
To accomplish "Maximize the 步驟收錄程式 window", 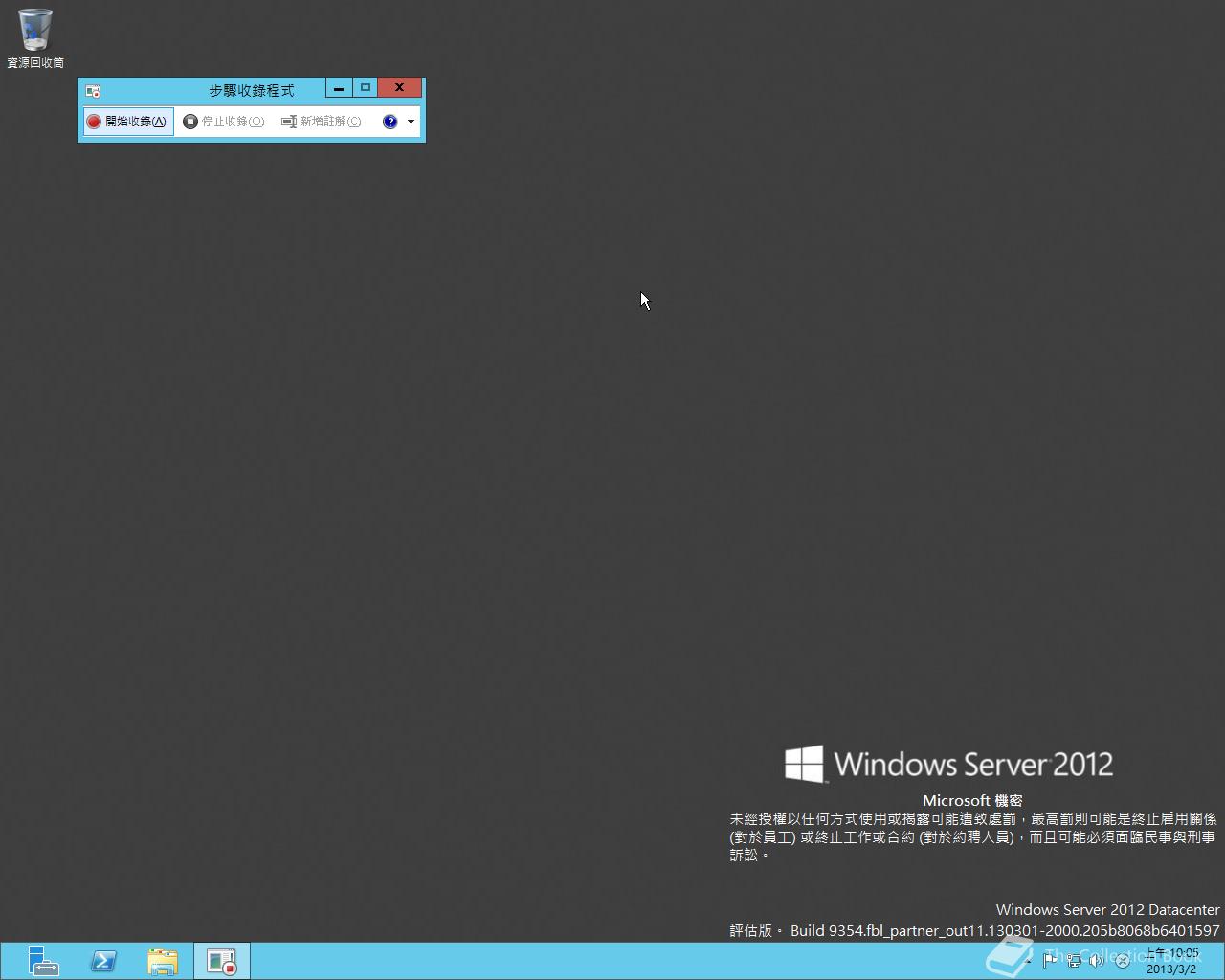I will point(365,88).
